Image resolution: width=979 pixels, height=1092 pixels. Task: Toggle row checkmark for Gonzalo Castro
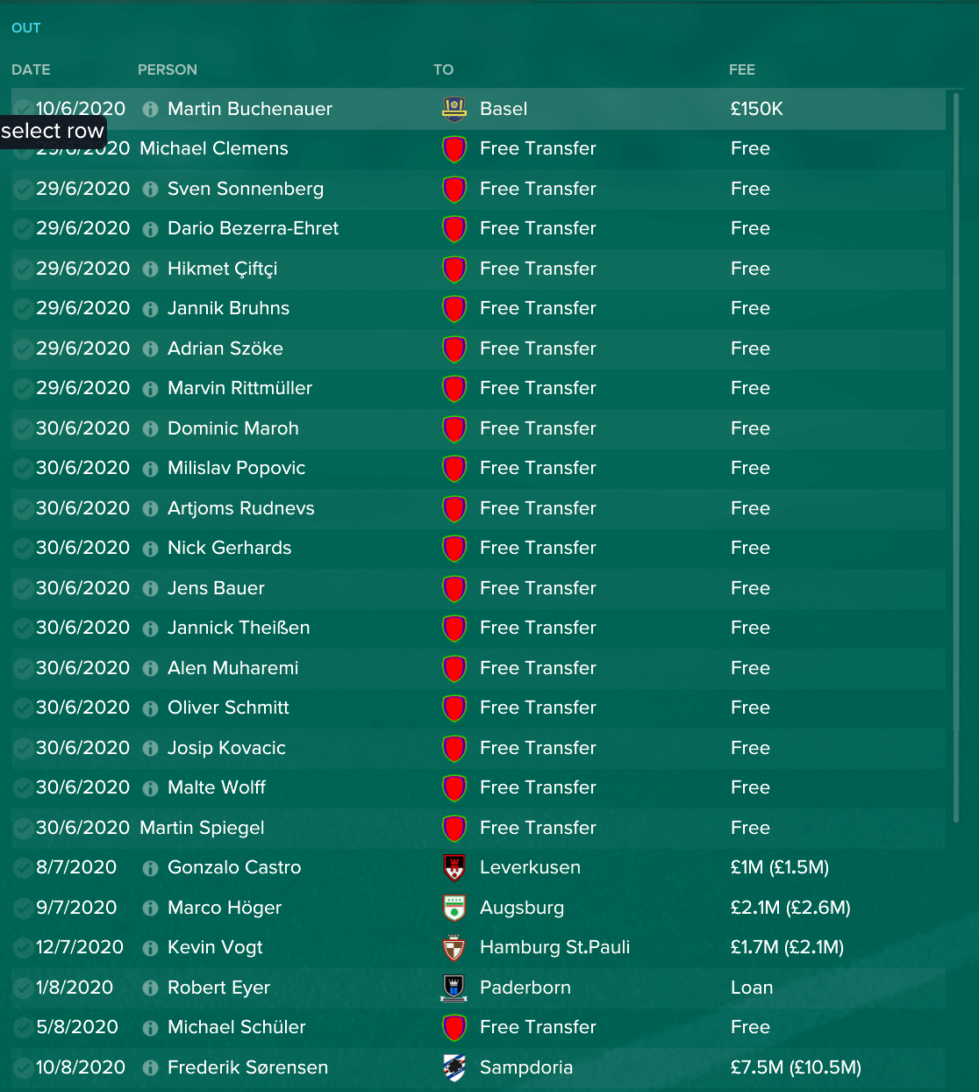click(x=23, y=867)
